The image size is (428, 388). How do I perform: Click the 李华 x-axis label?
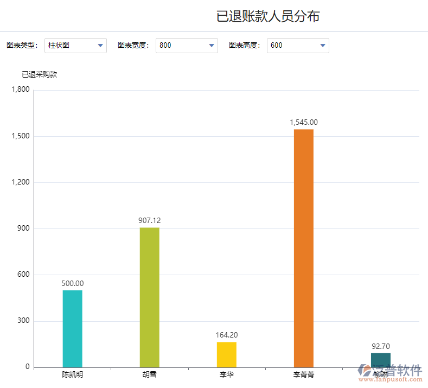(x=226, y=374)
